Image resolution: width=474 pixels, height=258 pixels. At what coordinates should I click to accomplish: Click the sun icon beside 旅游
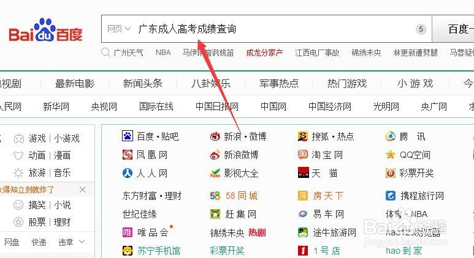[18, 173]
